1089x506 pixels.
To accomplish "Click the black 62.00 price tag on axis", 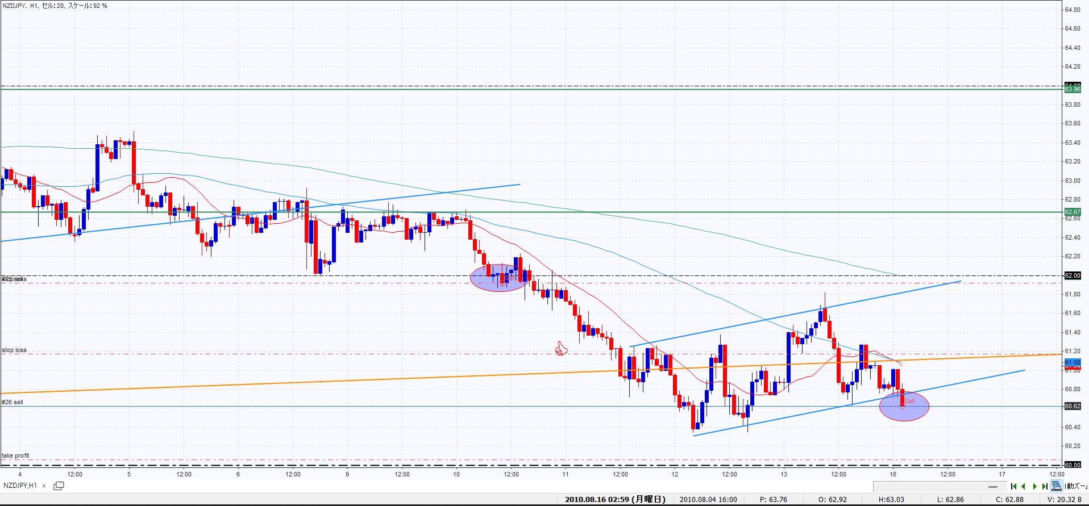I will 1072,275.
